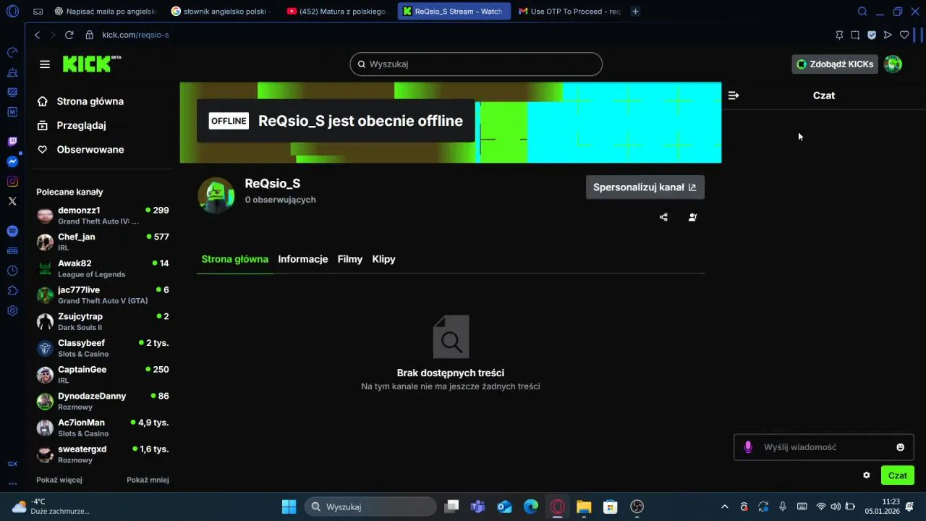
Task: Open the ad blocker shield icon
Action: click(x=872, y=35)
